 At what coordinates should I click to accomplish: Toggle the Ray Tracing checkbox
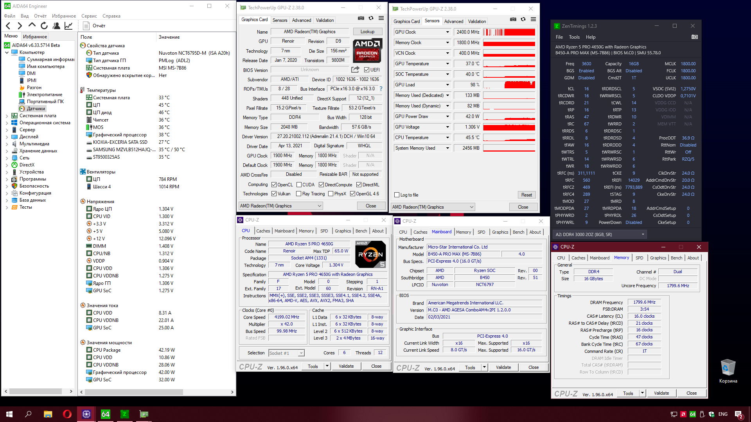click(x=299, y=194)
